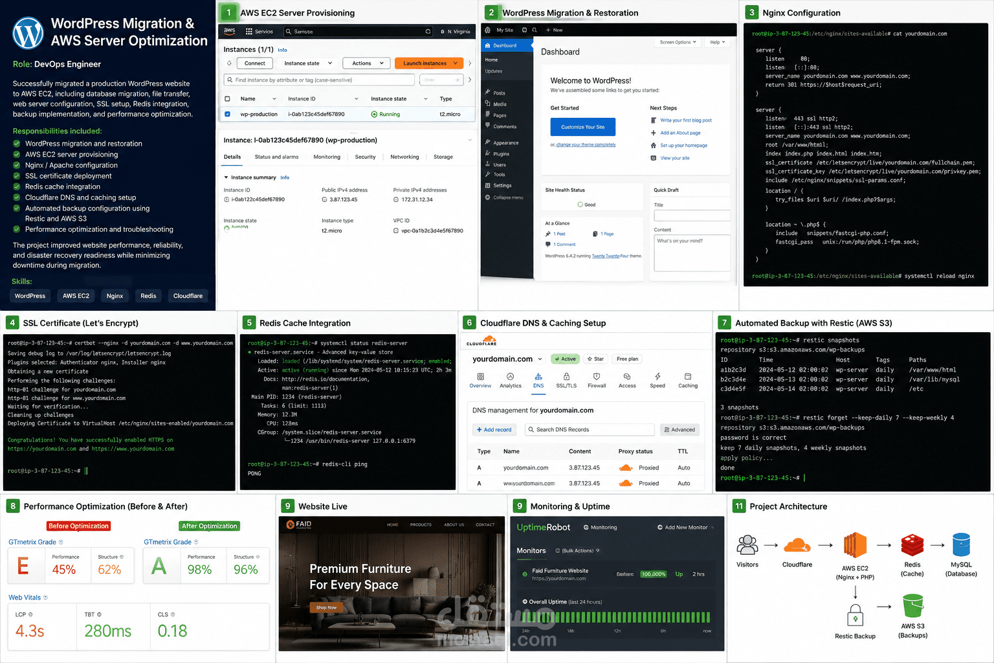Copy the VPC ID vpc-0a1b2c3d4e5f67890
Screen dimensions: 994x663
click(x=395, y=230)
